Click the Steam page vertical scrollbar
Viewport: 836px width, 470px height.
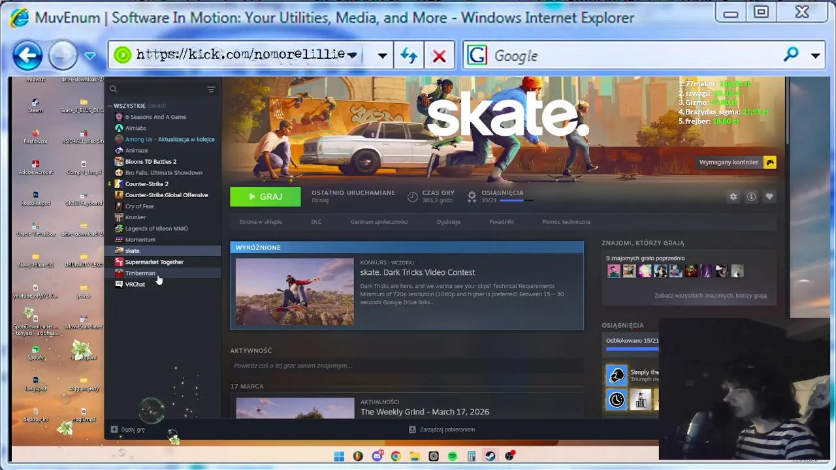coord(786,111)
